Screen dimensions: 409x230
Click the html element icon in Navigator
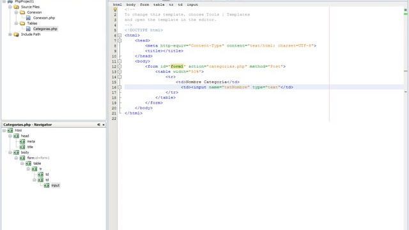(10, 130)
